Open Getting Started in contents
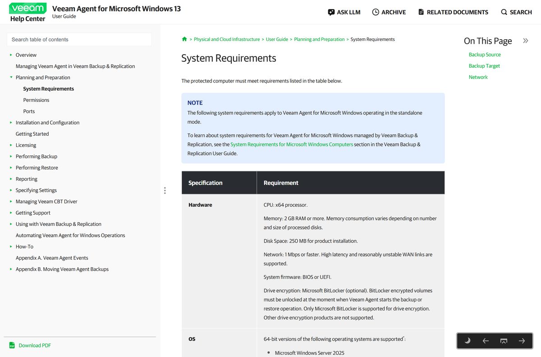Screen dimensions: 541x357 tap(32, 134)
